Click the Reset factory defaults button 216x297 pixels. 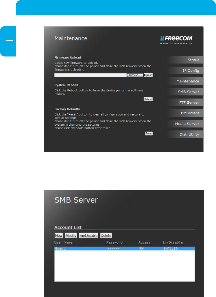pyautogui.click(x=149, y=134)
